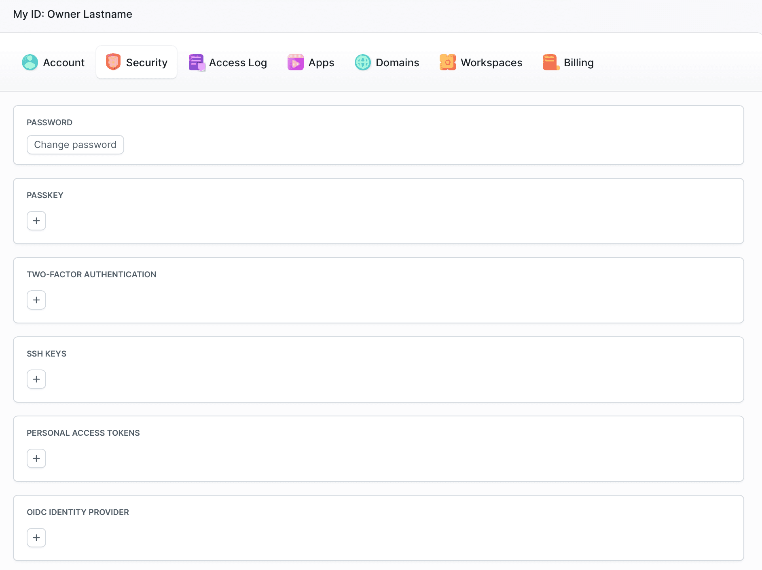
Task: Click the Access Log list icon
Action: tap(197, 63)
